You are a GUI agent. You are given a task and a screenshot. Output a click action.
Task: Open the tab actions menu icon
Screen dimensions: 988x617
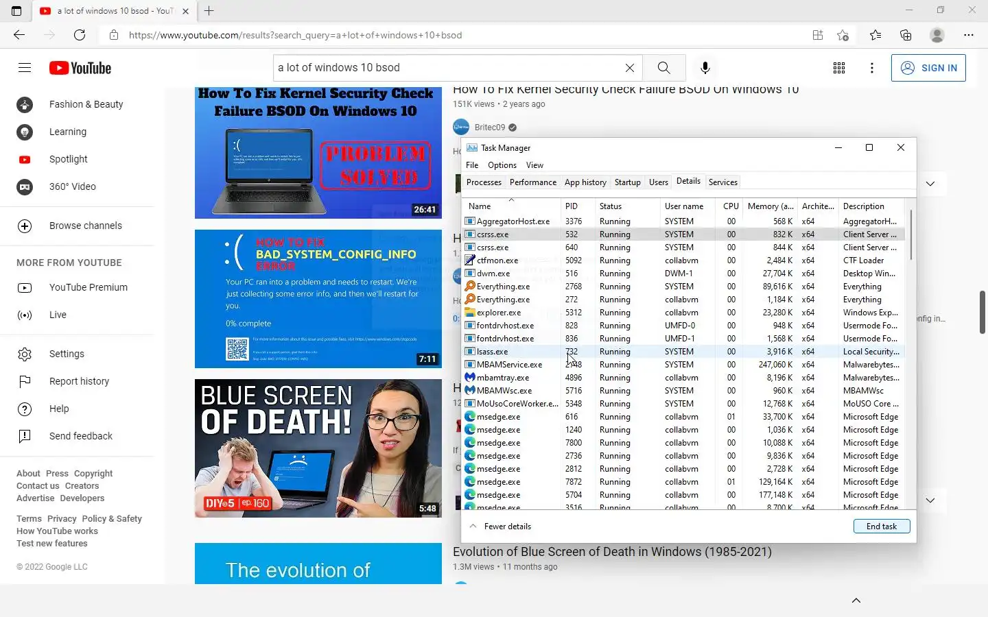(16, 11)
